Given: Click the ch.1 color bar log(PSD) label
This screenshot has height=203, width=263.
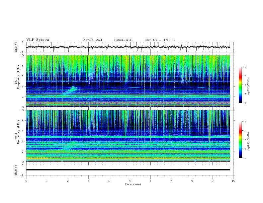Looking at the screenshot, I should pyautogui.click(x=249, y=87).
